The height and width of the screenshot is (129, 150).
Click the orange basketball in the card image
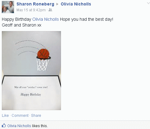pos(43,54)
